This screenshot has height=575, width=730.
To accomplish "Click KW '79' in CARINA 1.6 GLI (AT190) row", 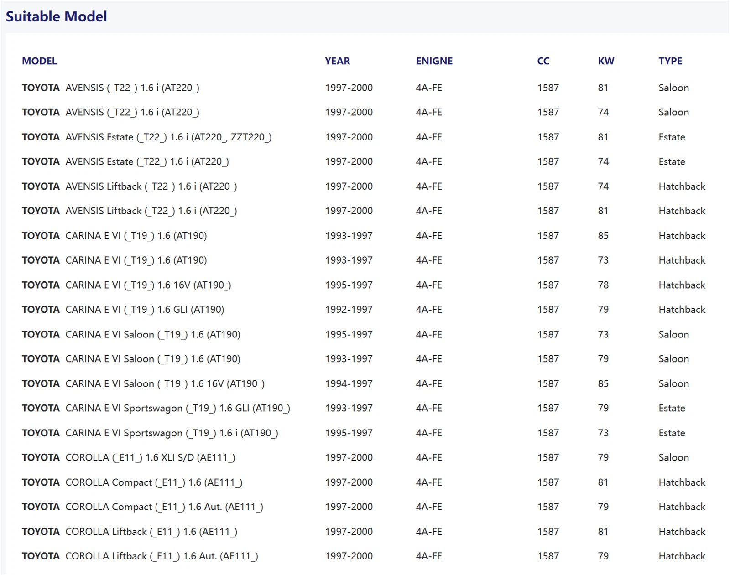I will point(603,310).
